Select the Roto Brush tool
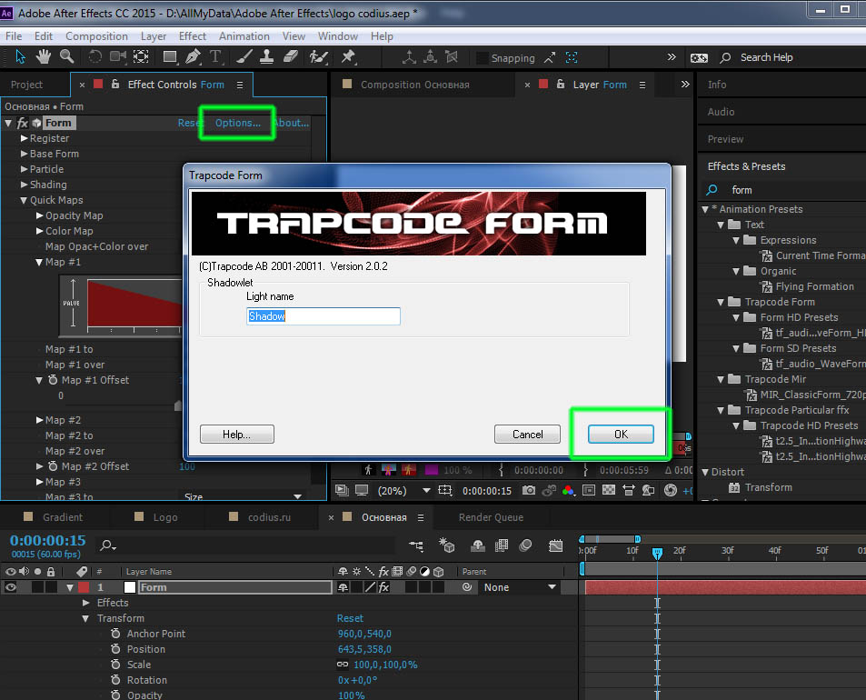Viewport: 866px width, 700px height. pos(319,57)
